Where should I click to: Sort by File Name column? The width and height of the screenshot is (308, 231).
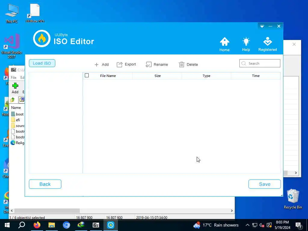point(108,76)
